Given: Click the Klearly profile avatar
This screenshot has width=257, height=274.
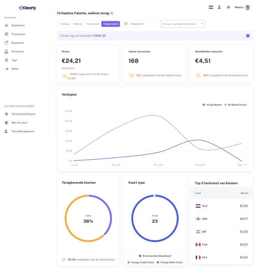Looking at the screenshot, I should coord(248,7).
